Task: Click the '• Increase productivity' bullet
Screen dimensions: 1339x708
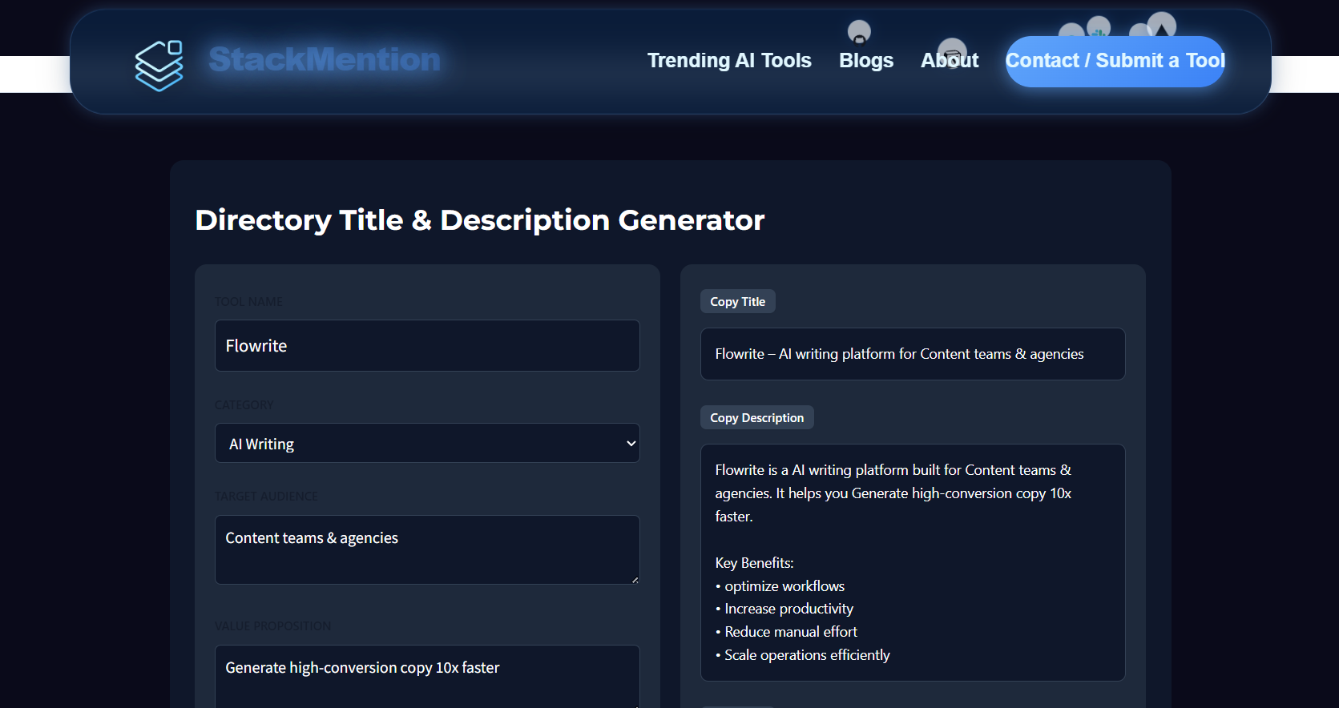Action: coord(784,609)
